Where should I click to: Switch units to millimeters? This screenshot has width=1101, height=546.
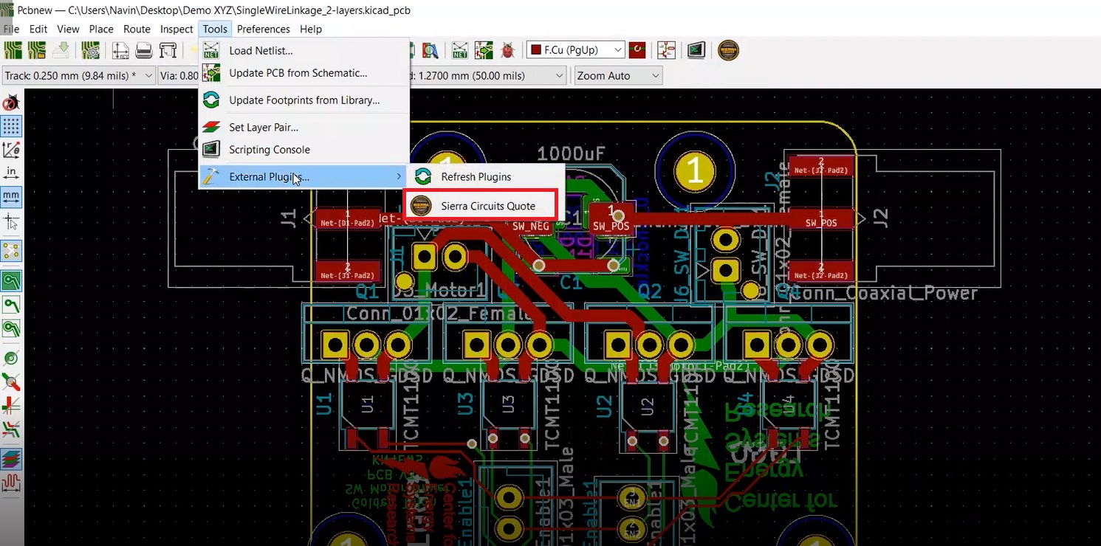point(11,197)
